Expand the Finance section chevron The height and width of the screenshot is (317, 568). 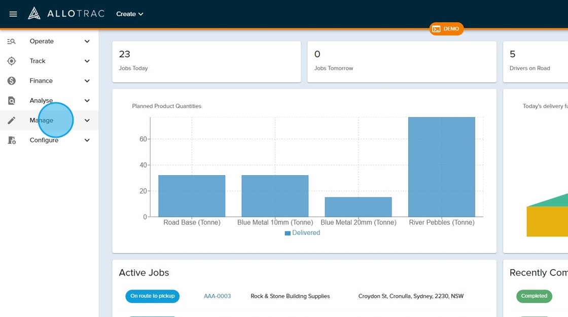point(87,81)
